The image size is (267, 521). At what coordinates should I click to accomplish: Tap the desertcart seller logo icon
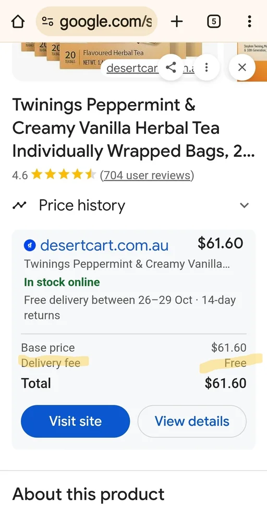click(x=29, y=246)
